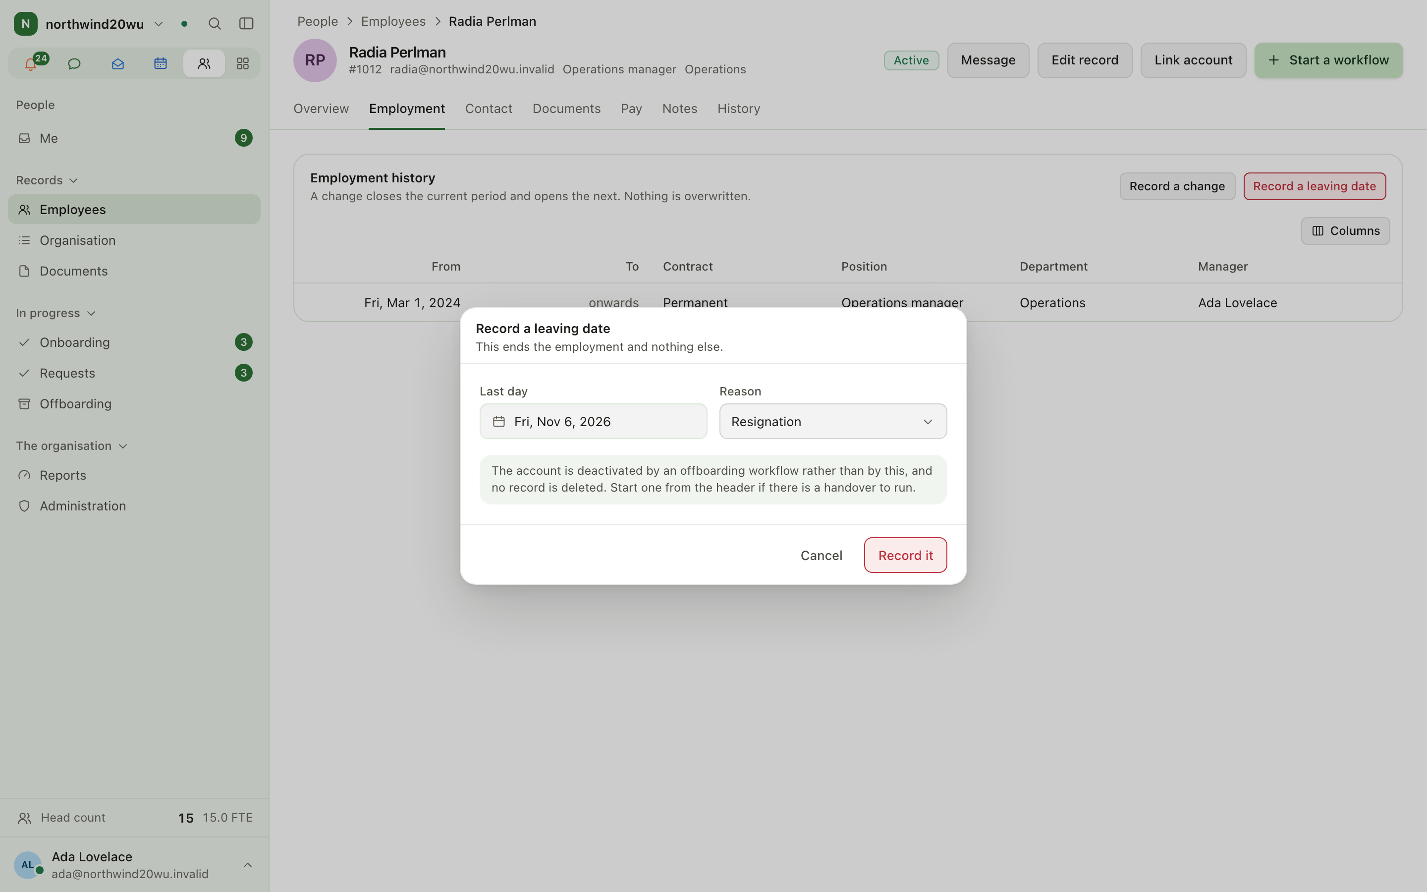1427x892 pixels.
Task: Switch to the Notes tab
Action: [679, 109]
